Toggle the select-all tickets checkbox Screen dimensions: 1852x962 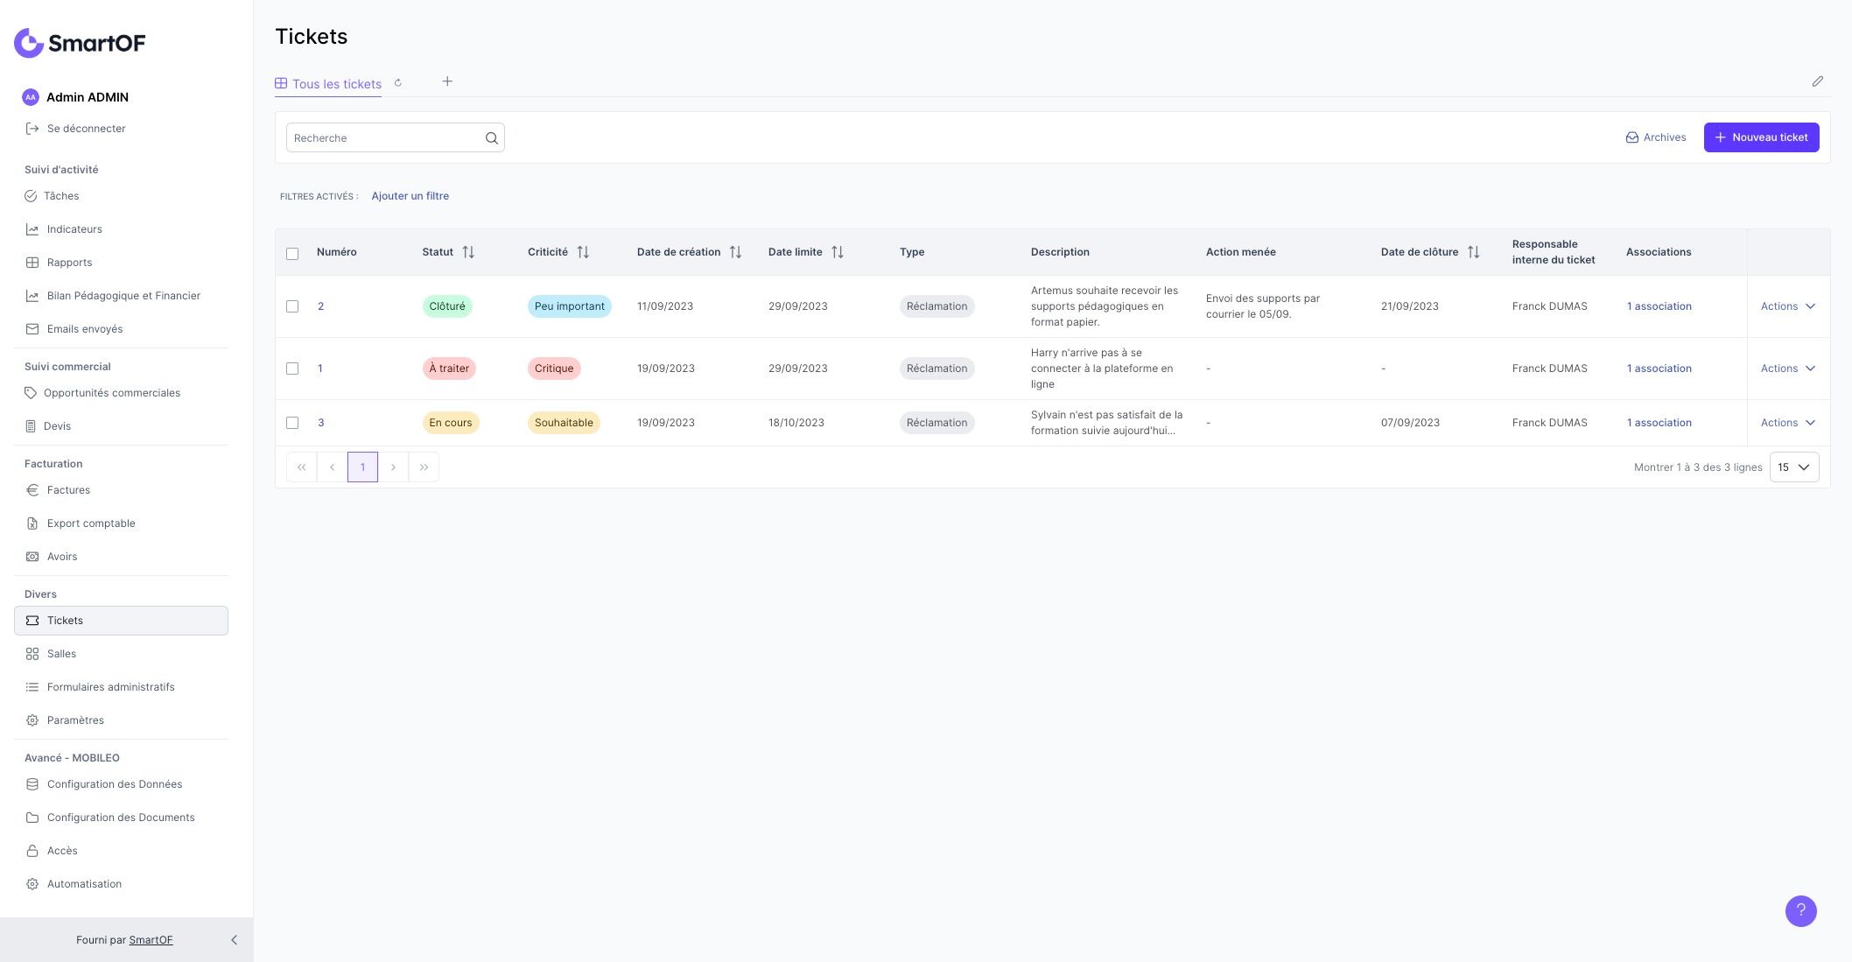(x=292, y=254)
